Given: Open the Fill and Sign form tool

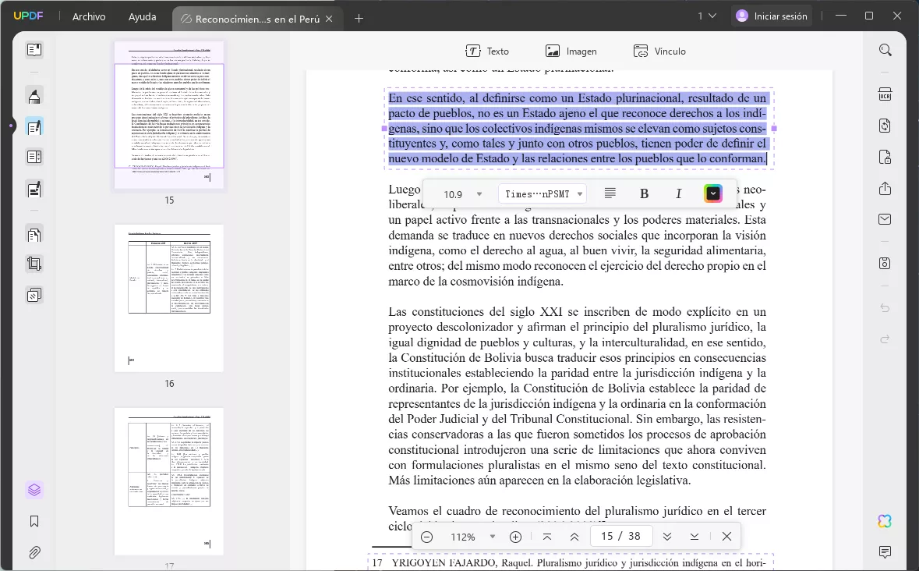Looking at the screenshot, I should coord(34,189).
